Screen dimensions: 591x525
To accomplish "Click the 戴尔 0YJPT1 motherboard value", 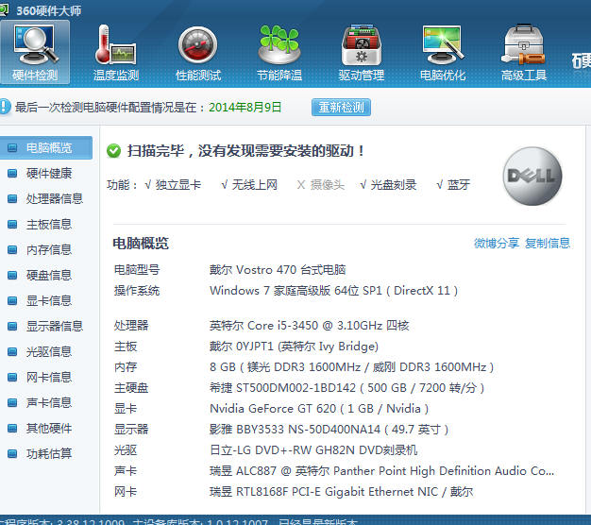I will [294, 347].
